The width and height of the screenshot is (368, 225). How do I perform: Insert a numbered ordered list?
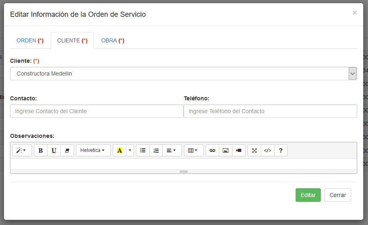[156, 151]
